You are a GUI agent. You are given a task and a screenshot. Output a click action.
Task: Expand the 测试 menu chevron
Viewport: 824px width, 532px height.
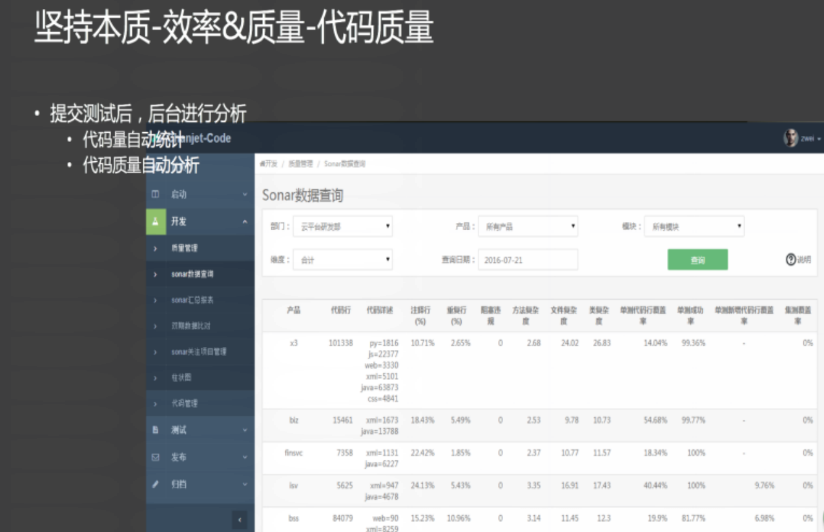(x=245, y=430)
